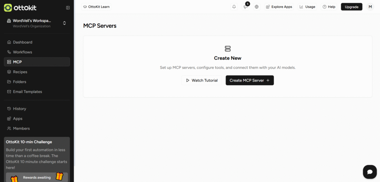The image size is (380, 182).
Task: Open Usage stats
Action: point(307,7)
